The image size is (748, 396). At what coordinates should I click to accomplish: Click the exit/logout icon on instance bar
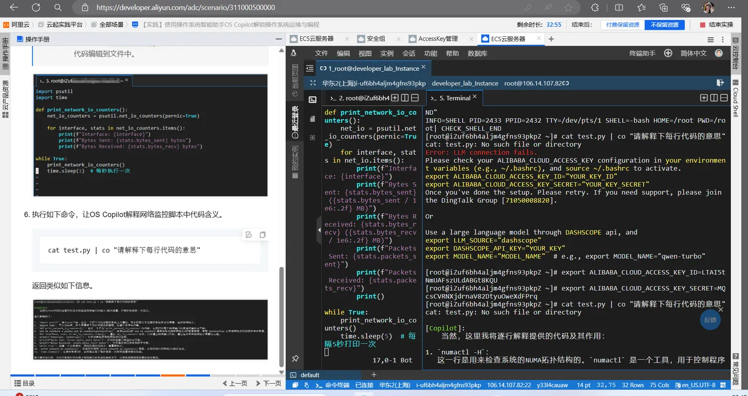pyautogui.click(x=719, y=83)
